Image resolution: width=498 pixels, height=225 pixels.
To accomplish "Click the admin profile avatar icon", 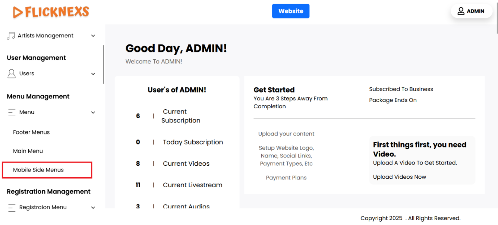I will pos(461,11).
